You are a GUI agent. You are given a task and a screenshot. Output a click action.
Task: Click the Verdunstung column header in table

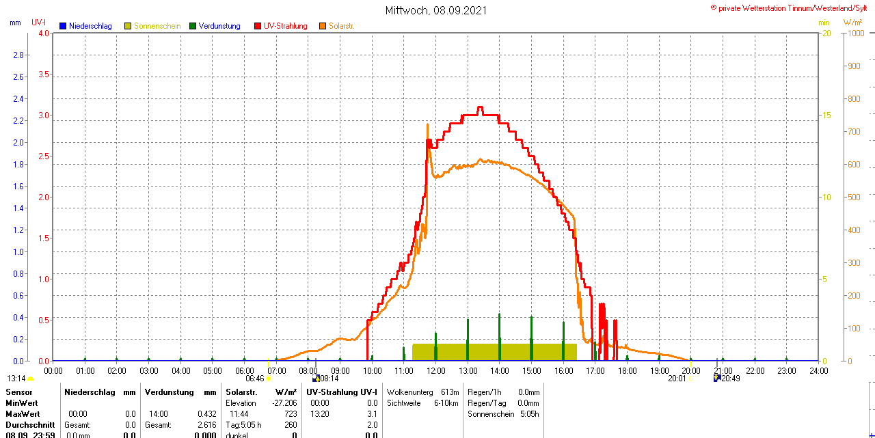tap(170, 392)
